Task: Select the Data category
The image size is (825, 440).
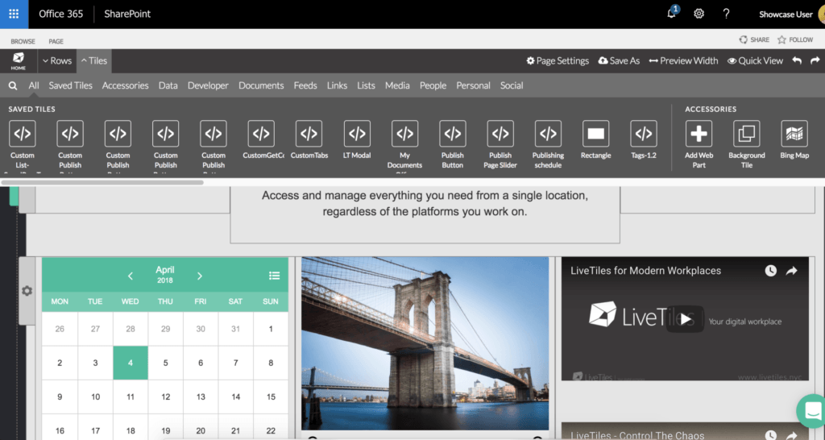Action: [168, 85]
